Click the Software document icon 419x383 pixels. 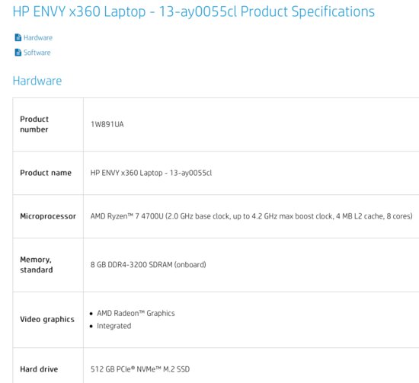tap(18, 53)
